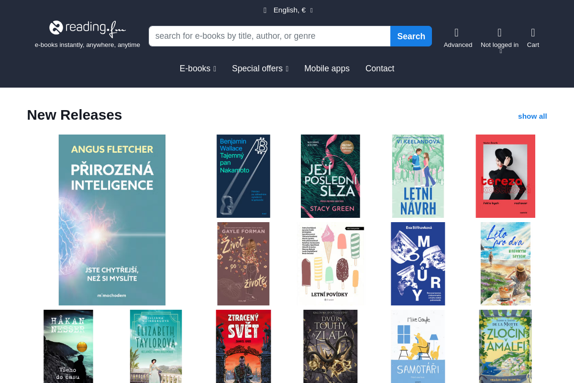Open the Tereza Kostková book cover

506,176
